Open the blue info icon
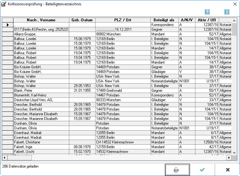Image resolution: width=240 pixels, height=176 pixels. (x=227, y=12)
